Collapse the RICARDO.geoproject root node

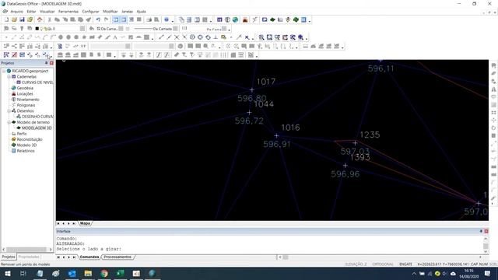[x=4, y=71]
